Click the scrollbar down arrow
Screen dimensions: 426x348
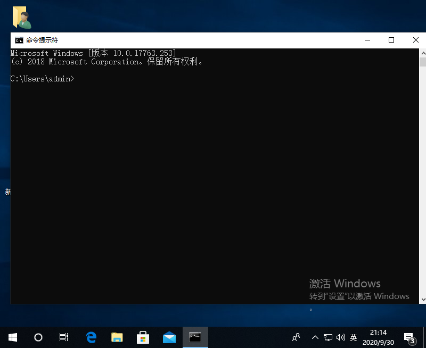point(423,300)
